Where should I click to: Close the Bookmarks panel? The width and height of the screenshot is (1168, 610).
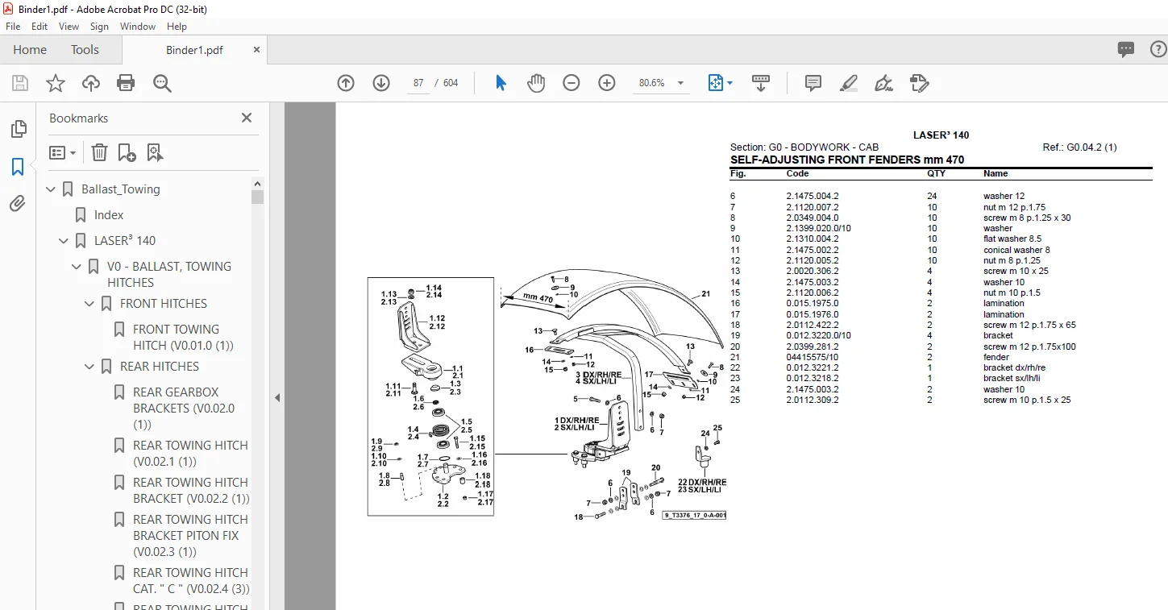point(247,118)
